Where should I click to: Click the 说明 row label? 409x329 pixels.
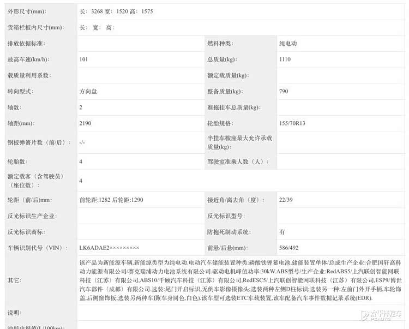14,313
